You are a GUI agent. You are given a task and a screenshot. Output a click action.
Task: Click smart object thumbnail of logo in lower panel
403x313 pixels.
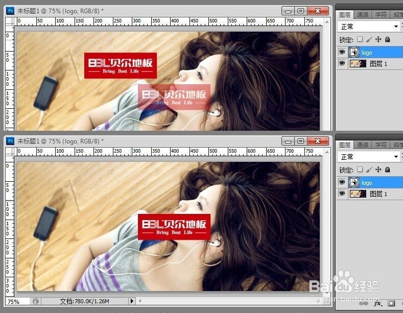[x=353, y=182]
